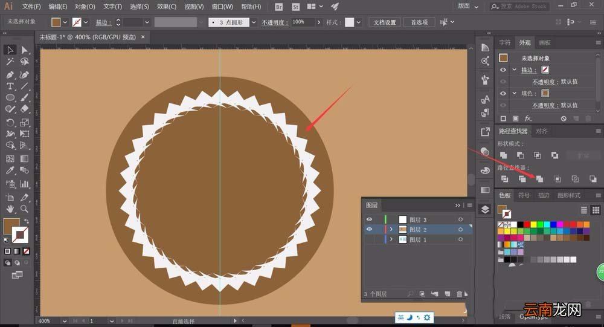604x327 pixels.
Task: Open the 窗口(W) menu
Action: click(x=222, y=7)
